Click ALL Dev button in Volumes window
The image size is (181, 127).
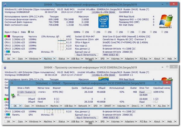click(x=162, y=106)
